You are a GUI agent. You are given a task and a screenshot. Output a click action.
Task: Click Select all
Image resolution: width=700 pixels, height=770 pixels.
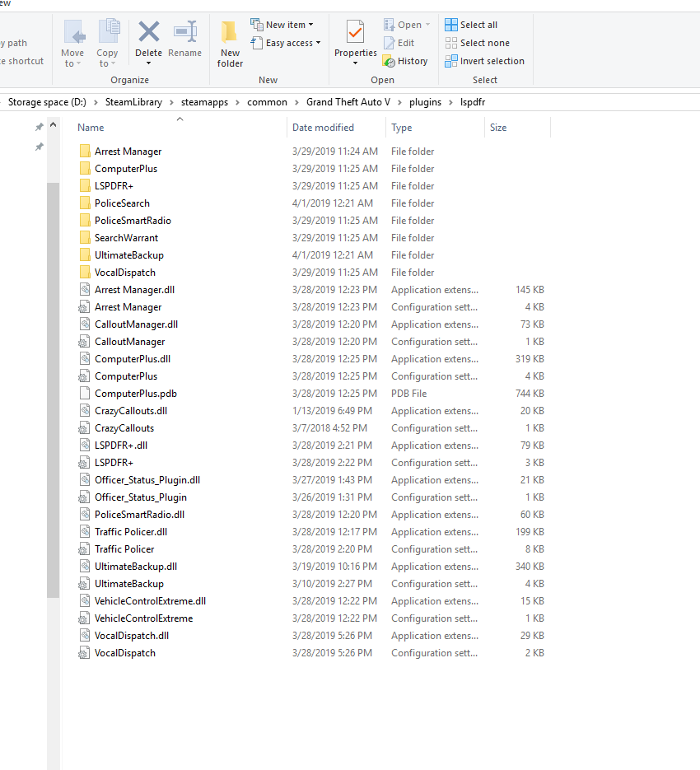(x=471, y=25)
